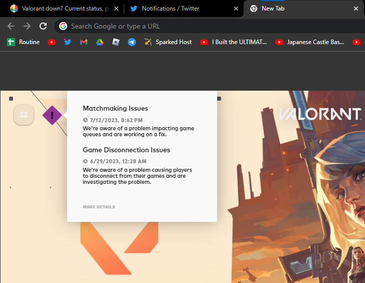Click the 7/12/2023, 8:42 PM timestamp
Image resolution: width=365 pixels, height=283 pixels.
point(116,120)
